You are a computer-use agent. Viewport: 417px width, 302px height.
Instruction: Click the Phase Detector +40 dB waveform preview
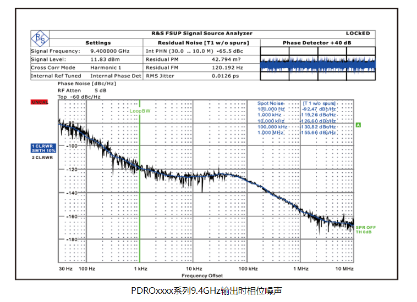pos(318,64)
